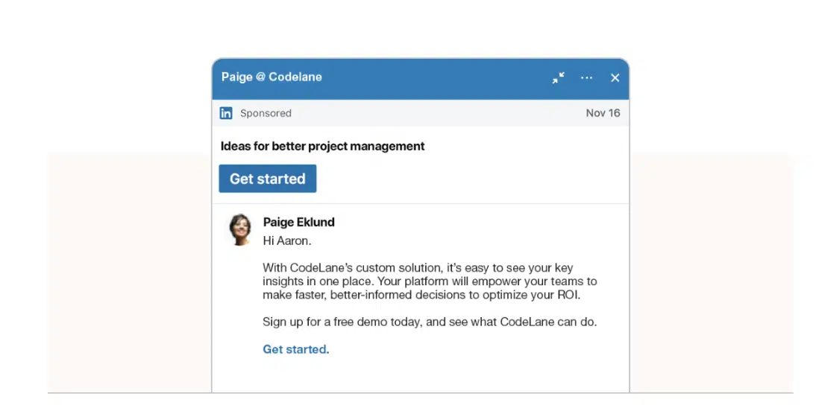Click the Sponsored label
Image resolution: width=819 pixels, height=408 pixels.
coord(266,113)
